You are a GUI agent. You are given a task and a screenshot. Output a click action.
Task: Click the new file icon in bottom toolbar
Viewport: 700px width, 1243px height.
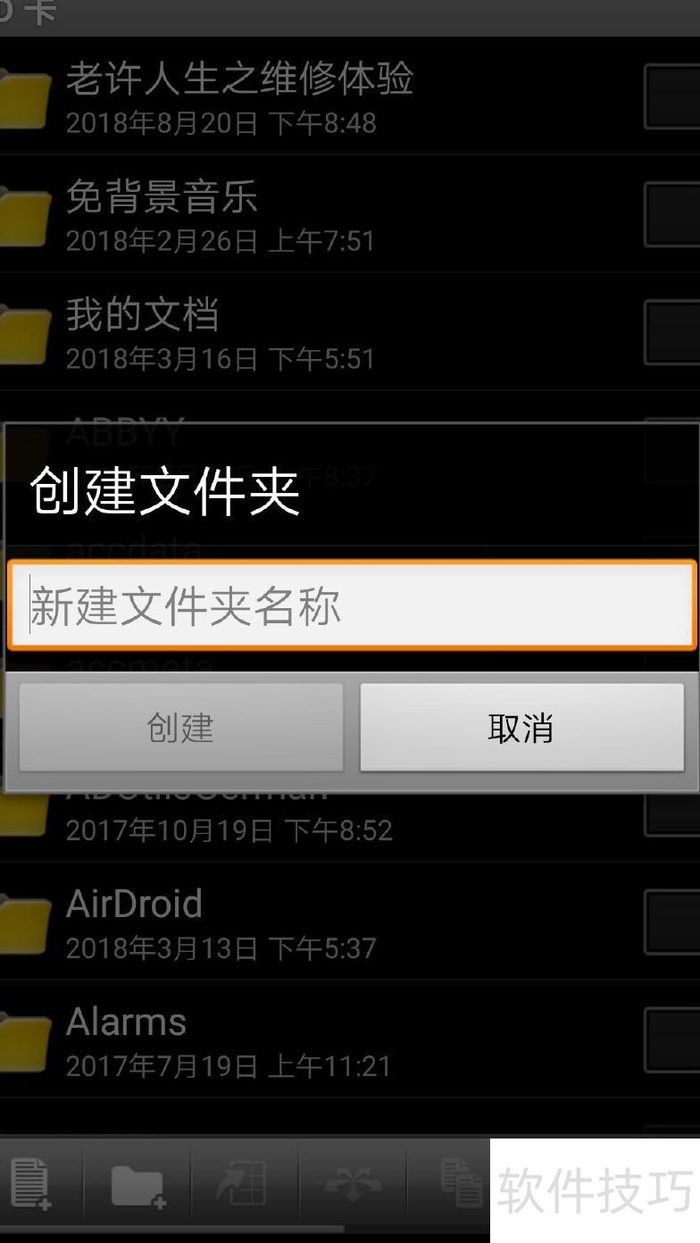pyautogui.click(x=29, y=1184)
